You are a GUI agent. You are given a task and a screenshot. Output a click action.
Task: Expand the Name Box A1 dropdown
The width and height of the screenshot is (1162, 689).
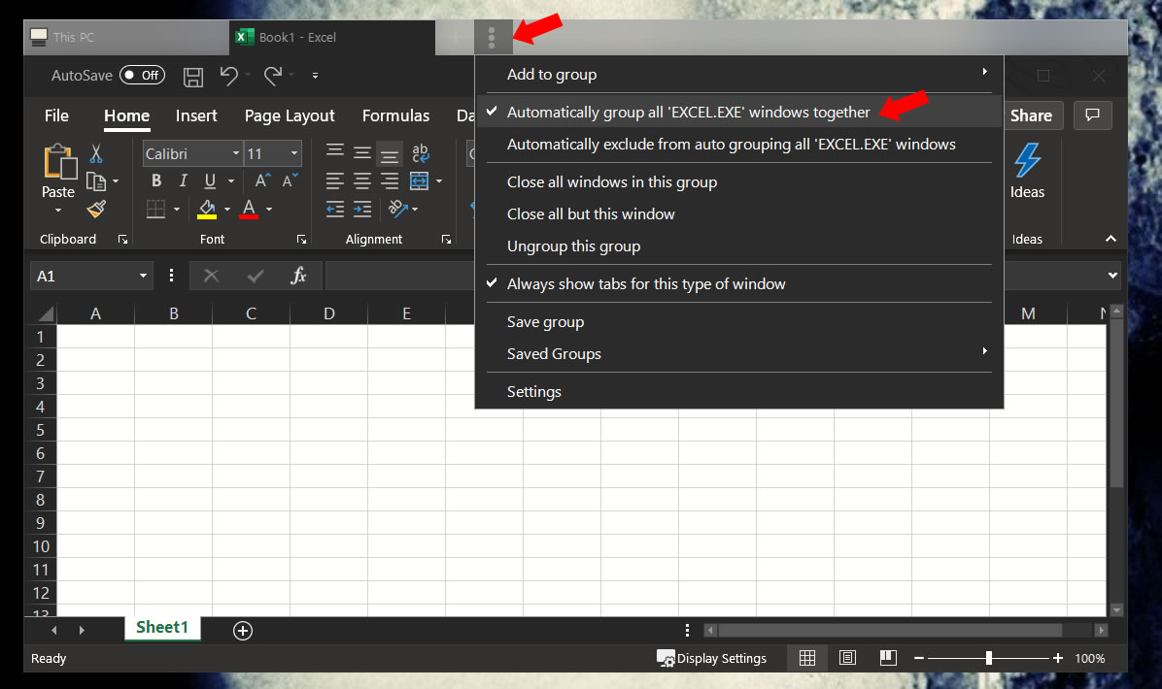click(143, 276)
